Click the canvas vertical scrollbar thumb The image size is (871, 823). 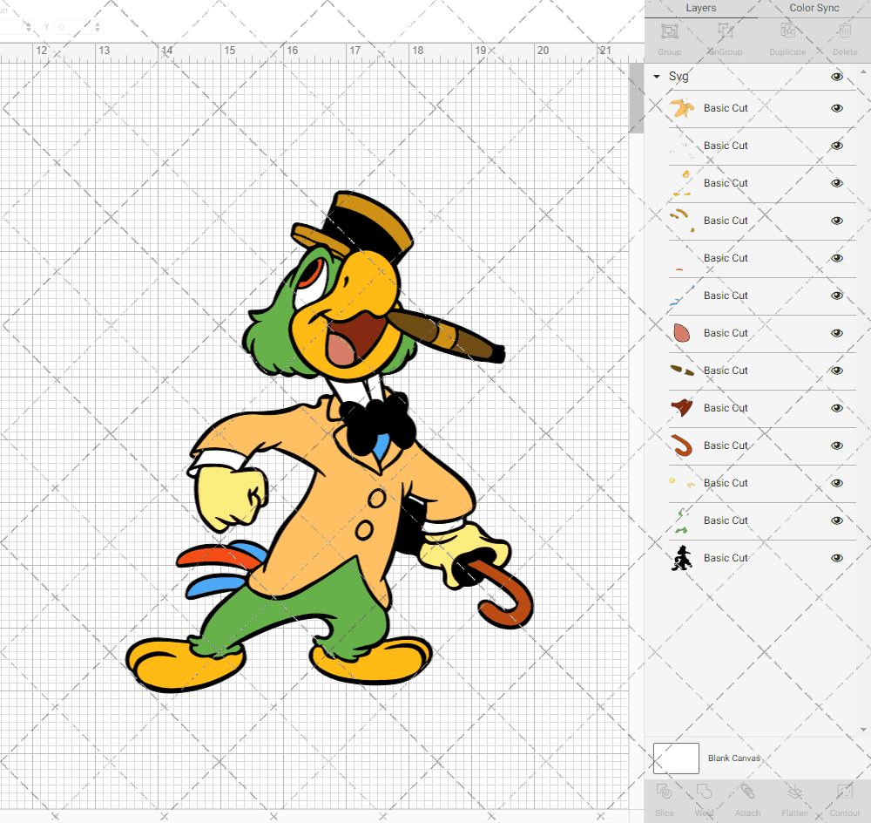coord(636,98)
